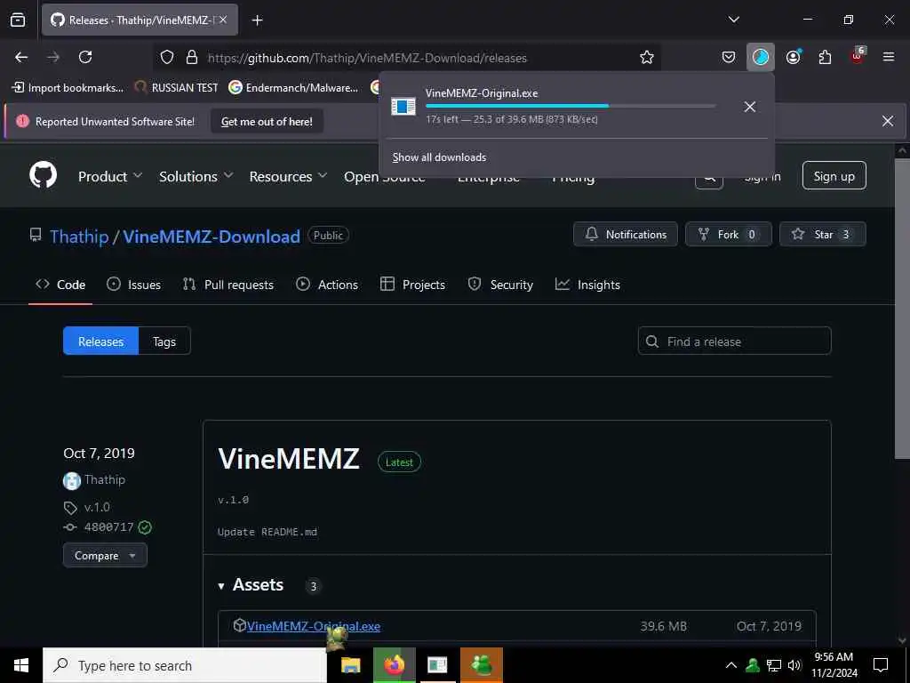Star the repository with Star button
This screenshot has width=910, height=683.
pyautogui.click(x=823, y=234)
